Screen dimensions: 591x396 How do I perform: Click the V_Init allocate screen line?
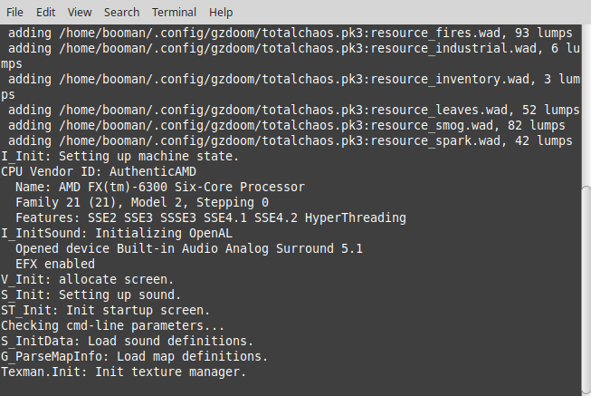(x=87, y=279)
